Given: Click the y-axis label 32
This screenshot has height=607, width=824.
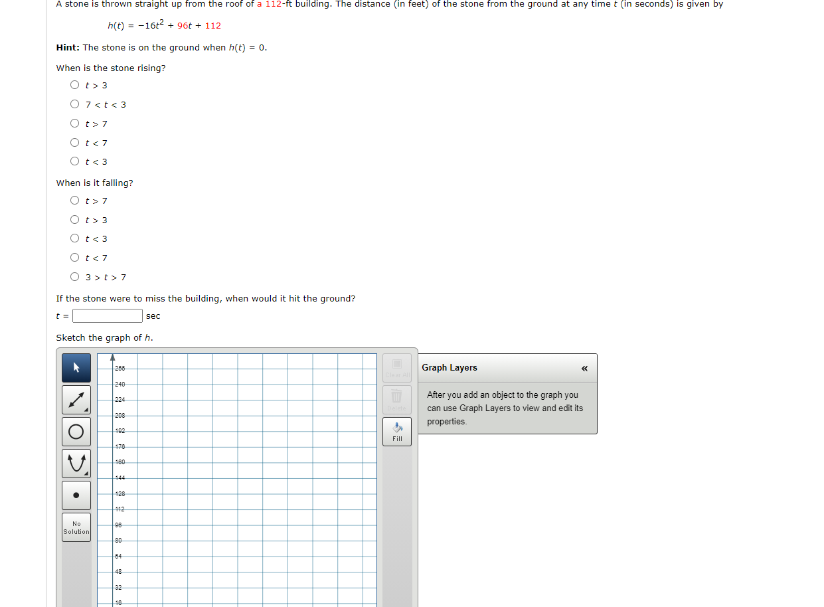Looking at the screenshot, I should click(x=118, y=588).
